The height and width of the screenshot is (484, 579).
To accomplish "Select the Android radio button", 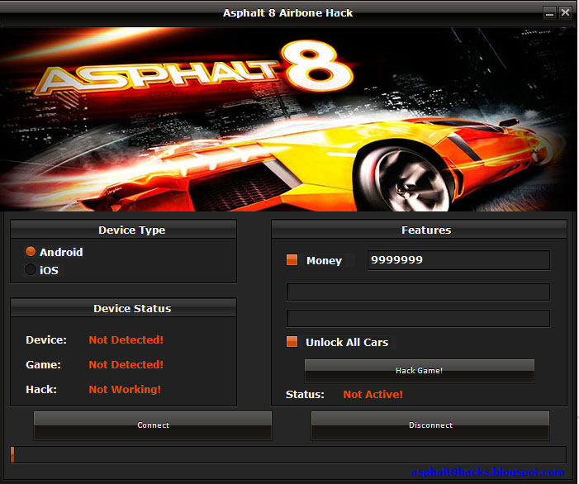I will point(31,252).
